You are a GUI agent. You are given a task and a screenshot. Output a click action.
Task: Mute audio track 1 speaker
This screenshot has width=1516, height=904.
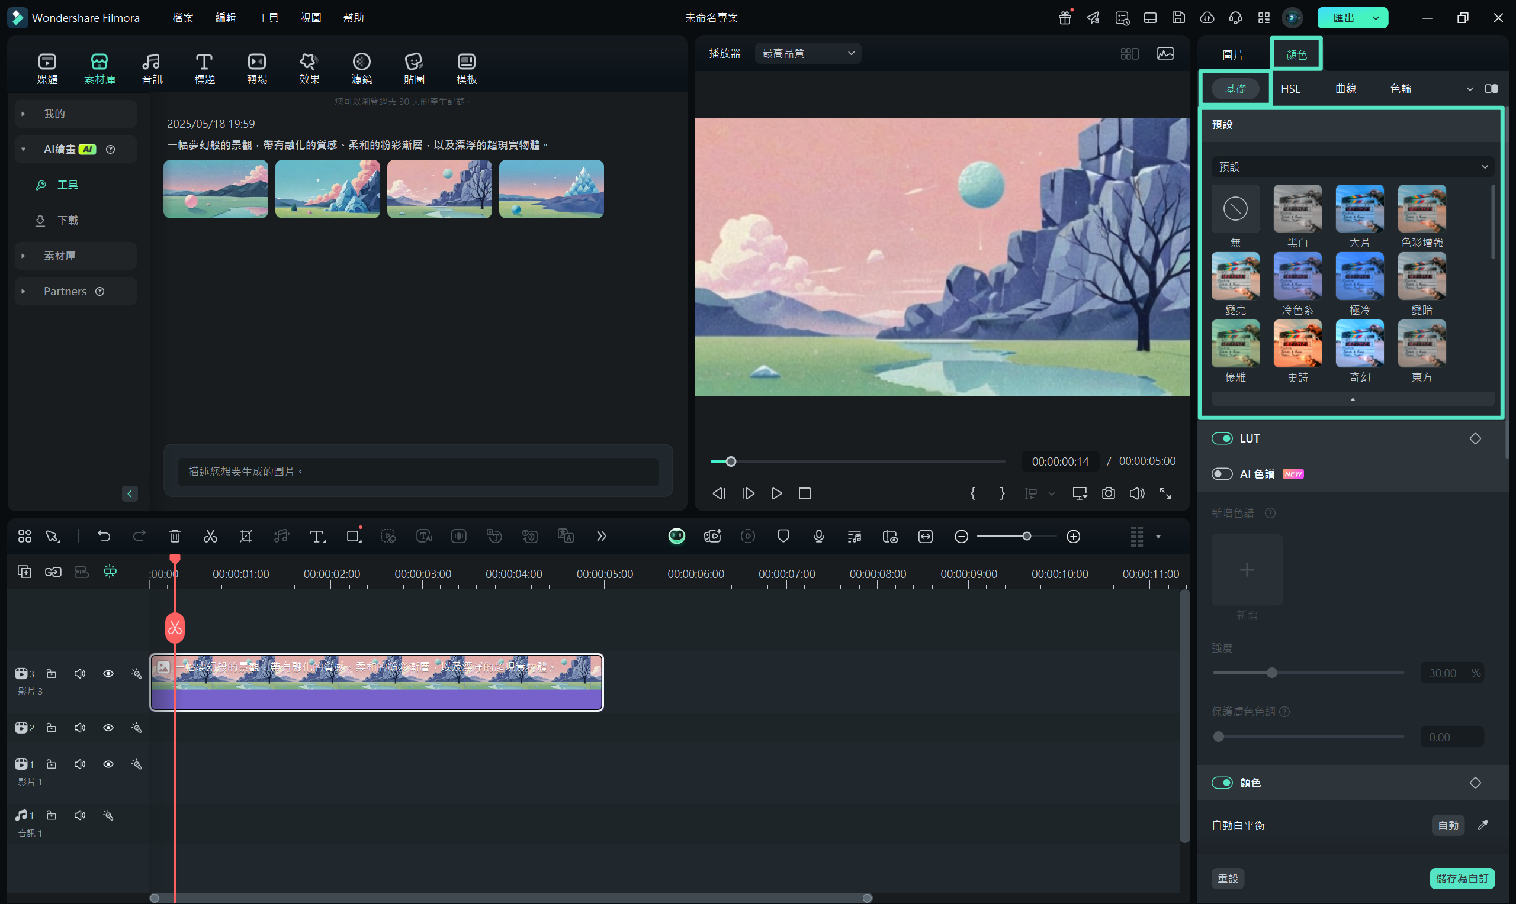pos(80,815)
